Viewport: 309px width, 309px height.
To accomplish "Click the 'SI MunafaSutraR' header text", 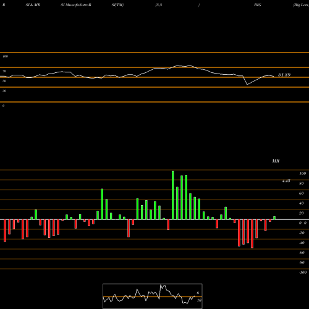I will click(76, 5).
